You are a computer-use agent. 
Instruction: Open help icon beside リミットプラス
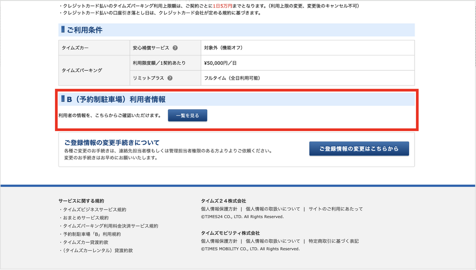click(x=170, y=78)
